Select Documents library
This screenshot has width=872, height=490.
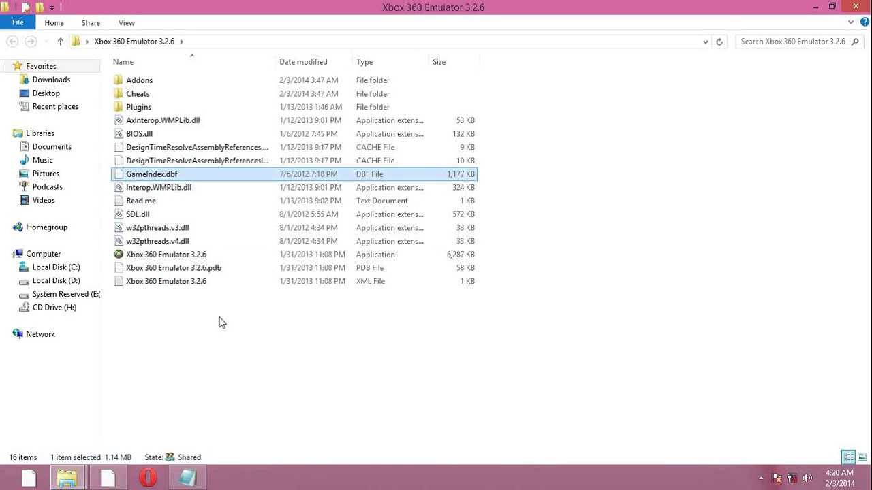click(52, 147)
